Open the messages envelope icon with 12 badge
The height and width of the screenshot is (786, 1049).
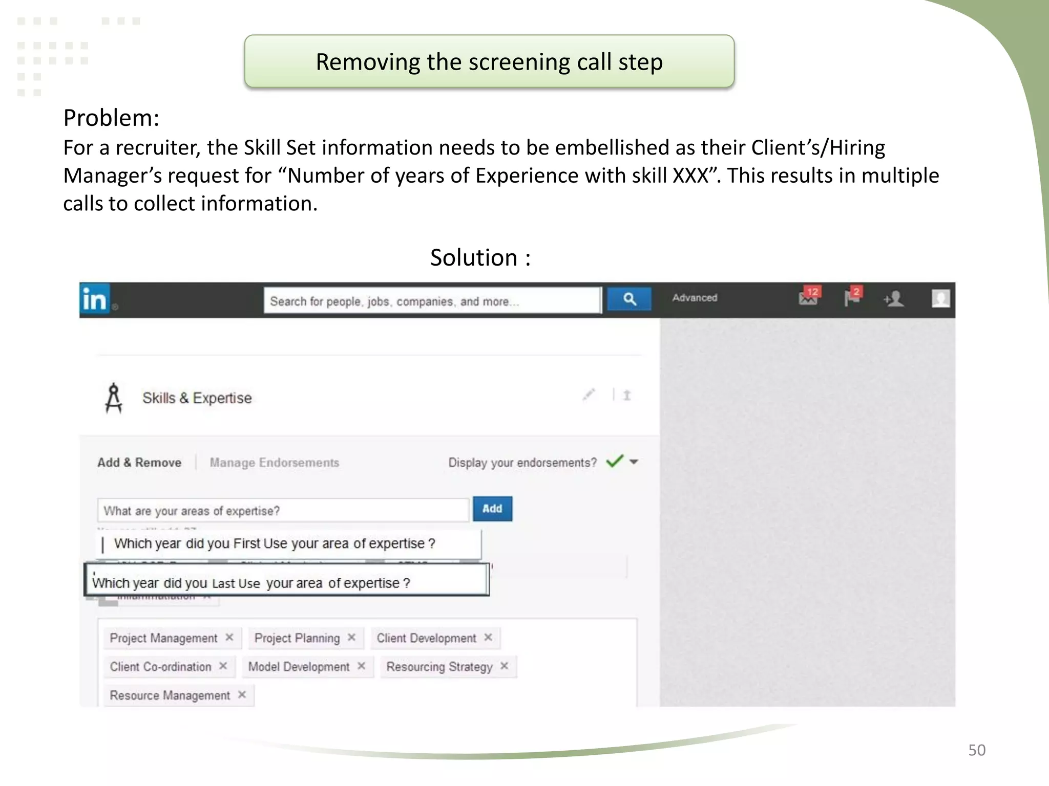(x=809, y=296)
